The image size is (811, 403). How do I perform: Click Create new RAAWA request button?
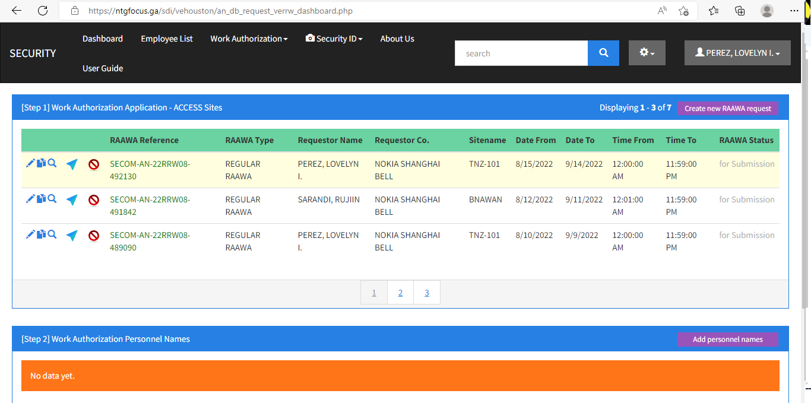(x=728, y=108)
